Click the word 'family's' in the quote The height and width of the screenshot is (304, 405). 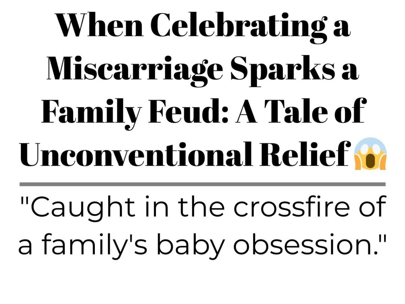point(94,244)
